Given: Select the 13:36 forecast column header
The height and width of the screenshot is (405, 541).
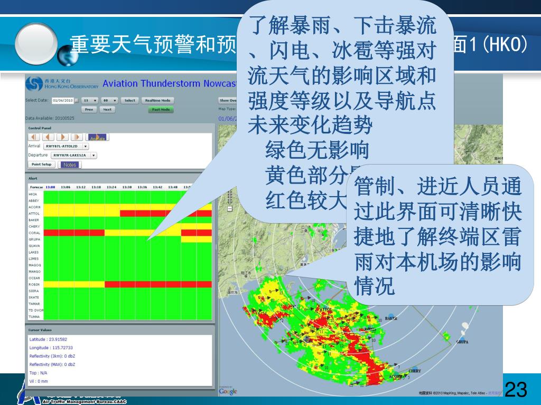Looking at the screenshot, I should pyautogui.click(x=142, y=187).
